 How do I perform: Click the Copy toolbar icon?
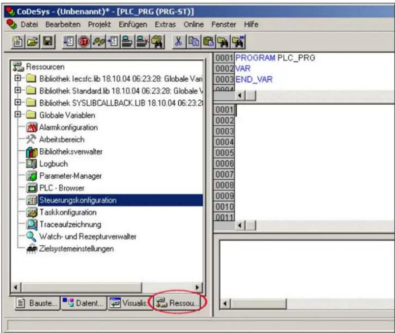193,41
